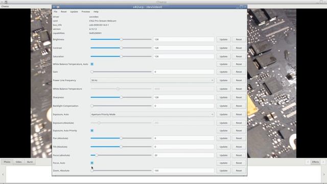Click Reset button for Zoom, Absolute
This screenshot has height=184, width=327.
[x=239, y=170]
